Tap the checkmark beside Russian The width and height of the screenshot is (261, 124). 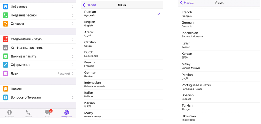click(159, 14)
